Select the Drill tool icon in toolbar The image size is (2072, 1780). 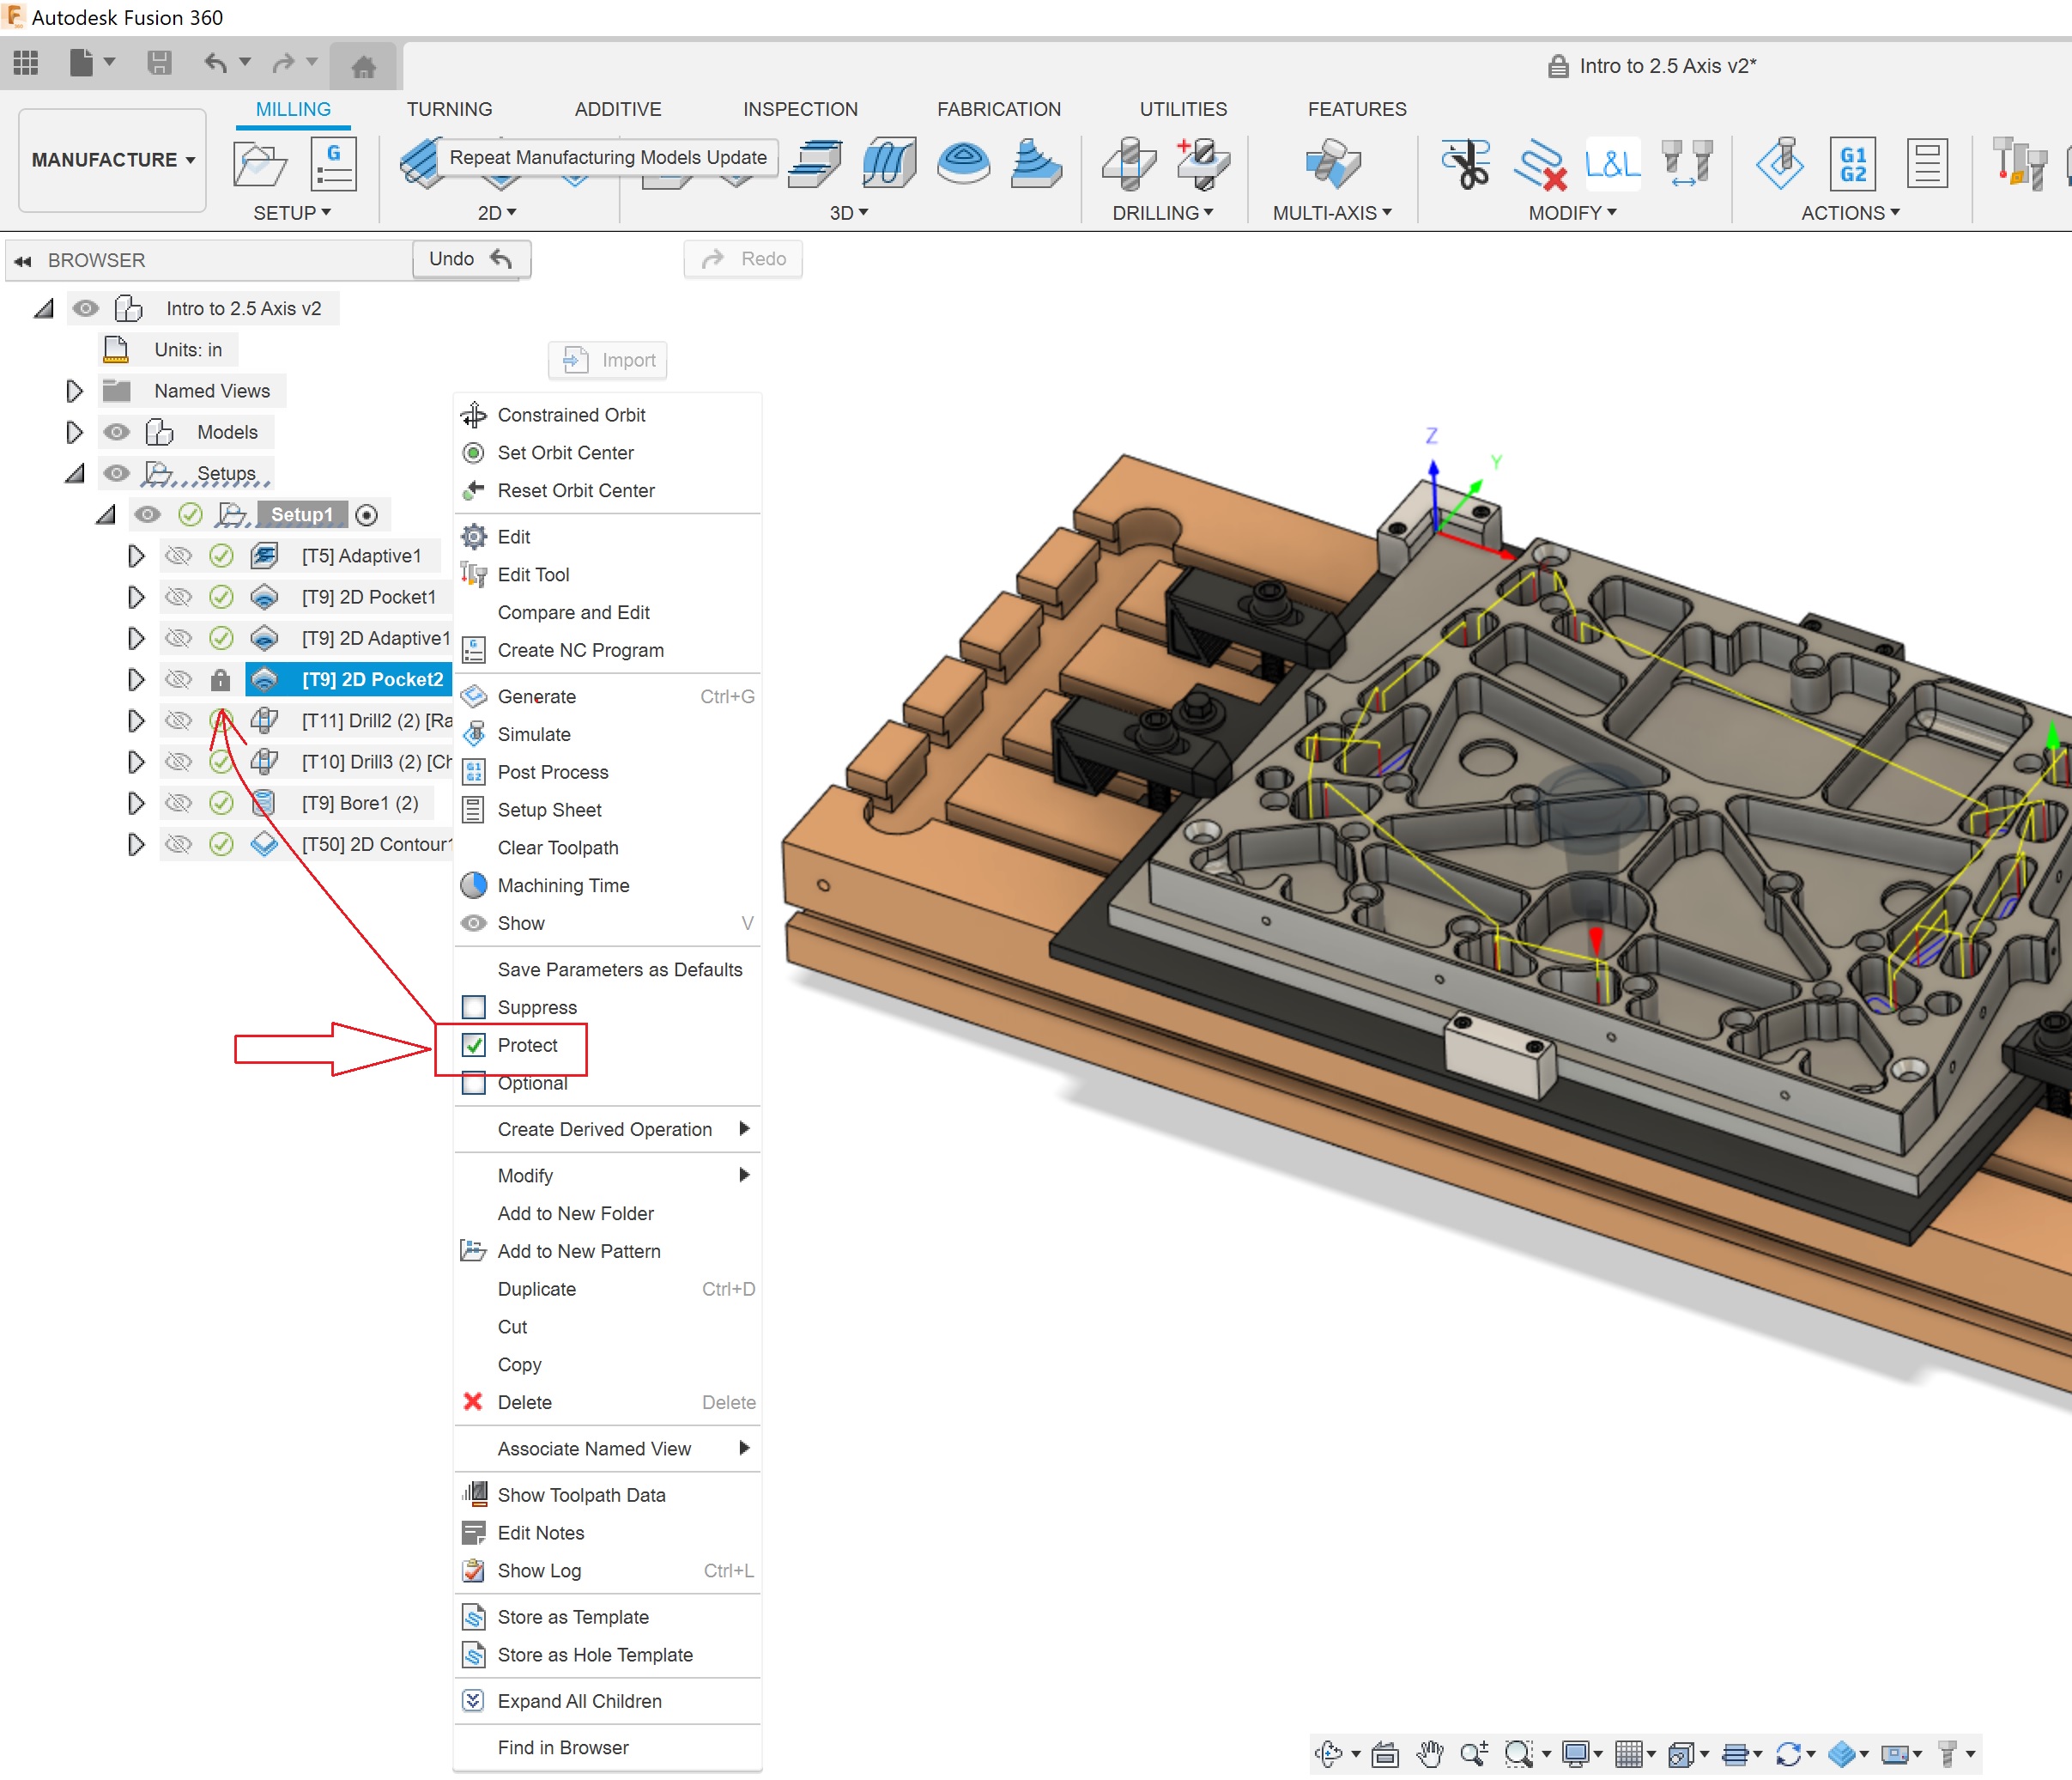[1129, 164]
